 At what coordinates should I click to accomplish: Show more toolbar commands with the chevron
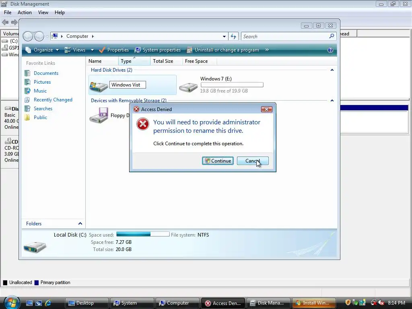(267, 50)
